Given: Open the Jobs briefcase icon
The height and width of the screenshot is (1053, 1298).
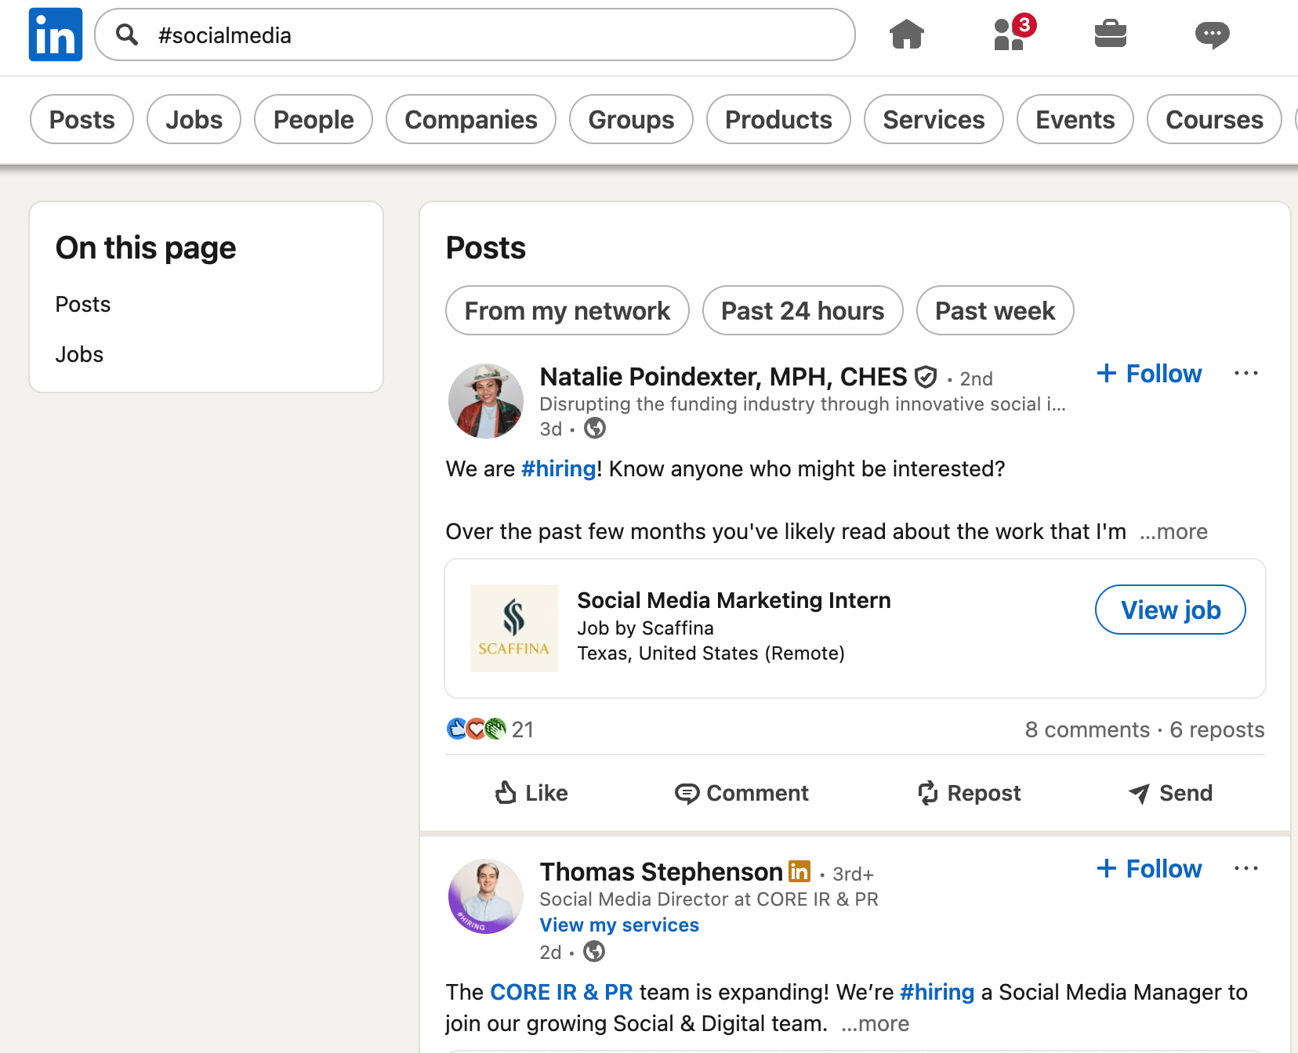Looking at the screenshot, I should click(1111, 34).
